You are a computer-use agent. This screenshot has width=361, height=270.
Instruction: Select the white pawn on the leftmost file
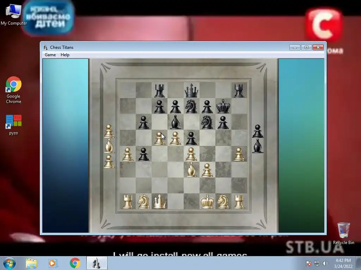click(x=128, y=154)
